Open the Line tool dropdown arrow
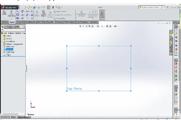The width and height of the screenshot is (181, 120). pyautogui.click(x=20, y=12)
